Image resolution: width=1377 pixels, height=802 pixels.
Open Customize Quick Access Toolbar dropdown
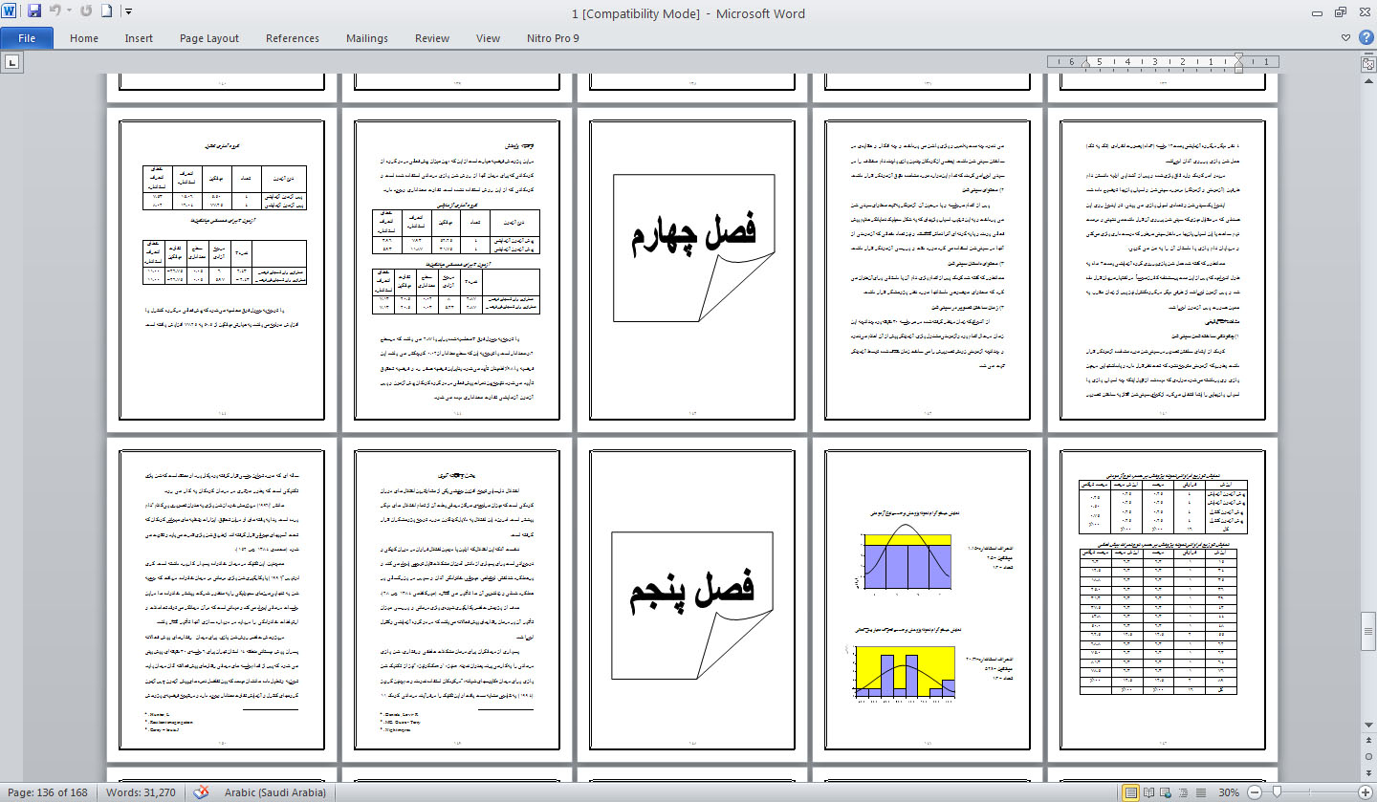pos(129,12)
